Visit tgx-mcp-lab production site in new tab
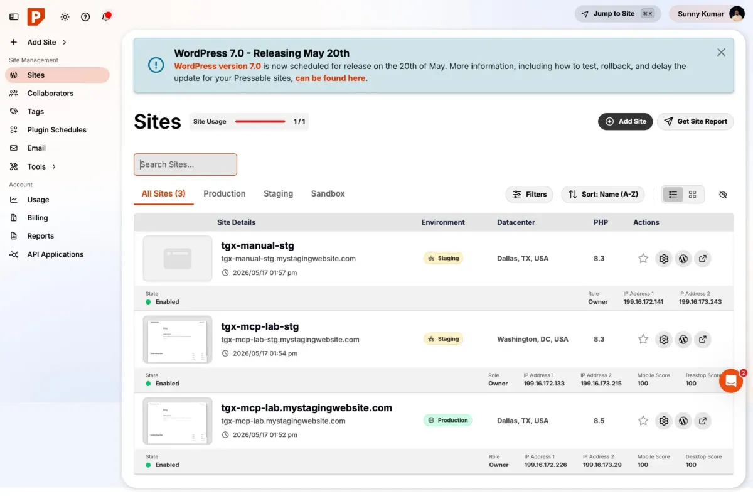Viewport: 753px width, 496px height. 703,421
